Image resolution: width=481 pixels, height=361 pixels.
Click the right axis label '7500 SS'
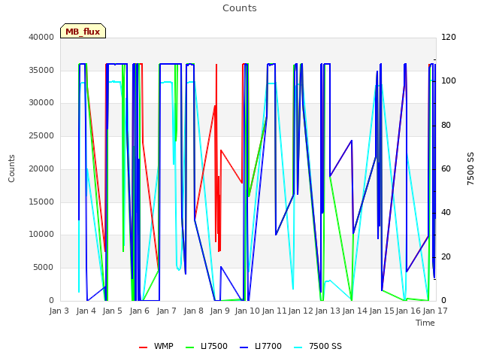(x=470, y=168)
